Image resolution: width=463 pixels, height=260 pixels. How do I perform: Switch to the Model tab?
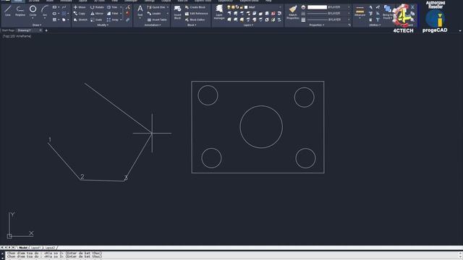tap(23, 248)
